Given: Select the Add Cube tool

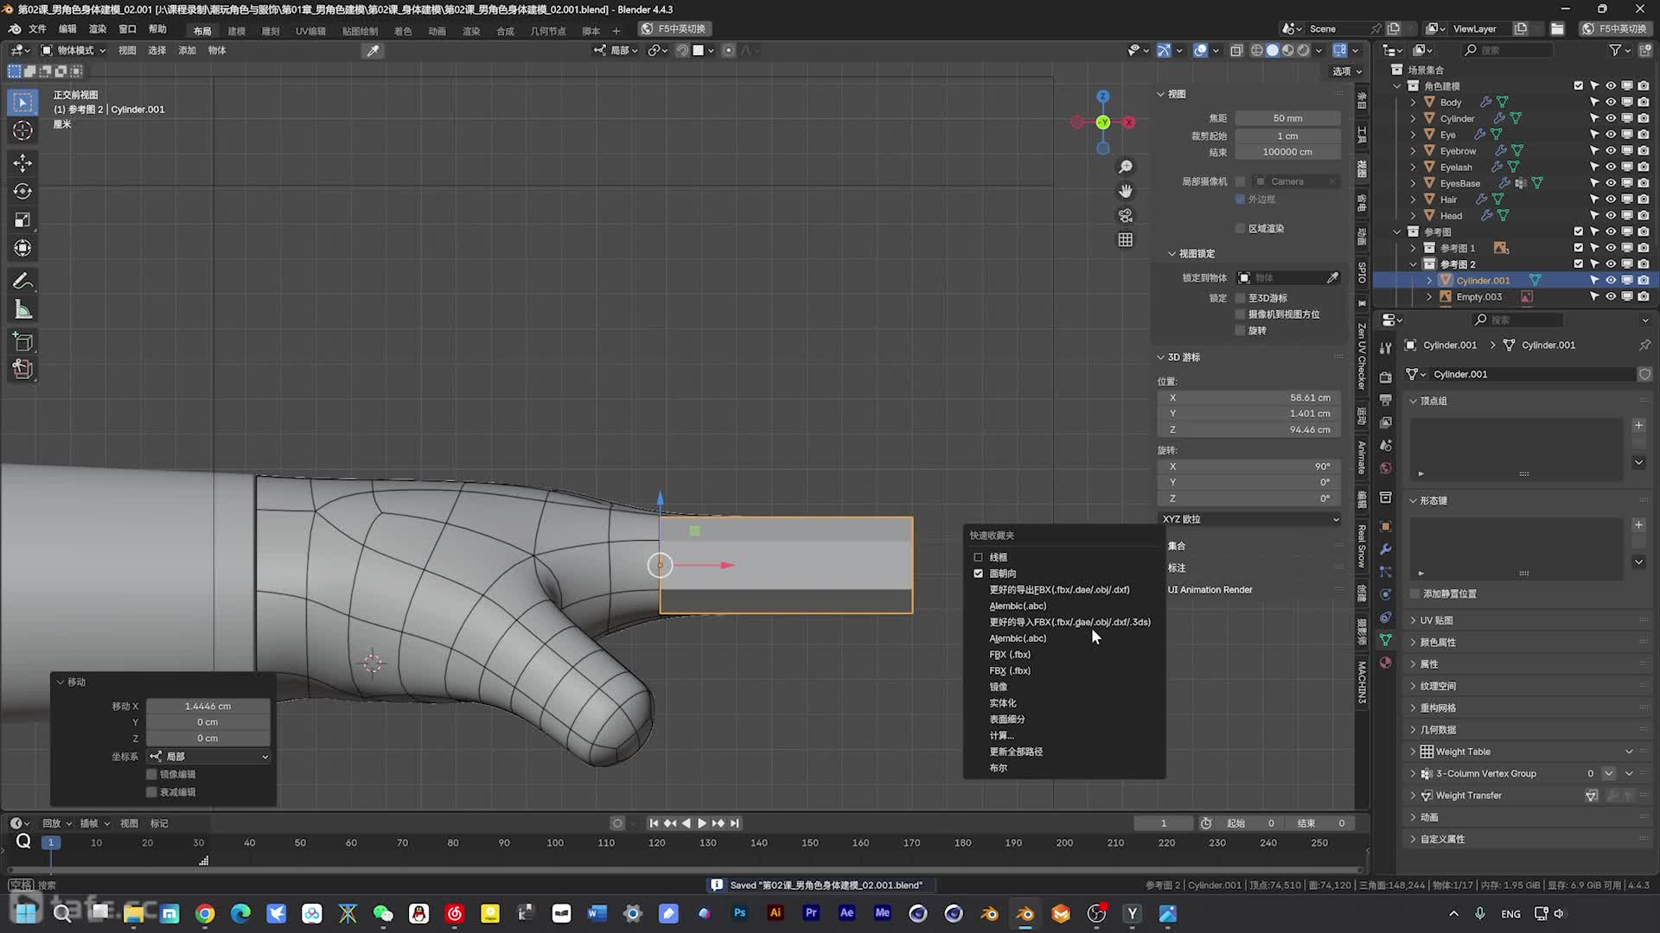Looking at the screenshot, I should point(22,341).
